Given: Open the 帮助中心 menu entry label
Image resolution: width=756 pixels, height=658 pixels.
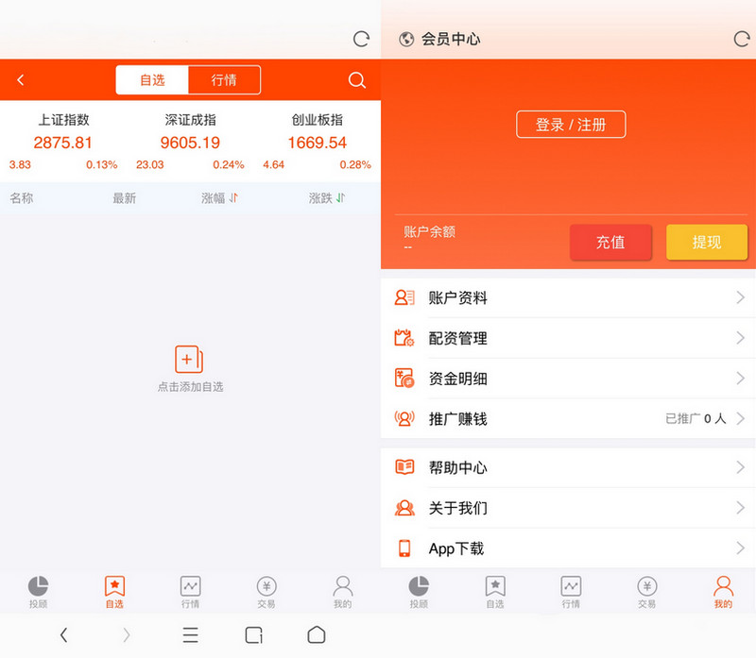Looking at the screenshot, I should (x=458, y=467).
